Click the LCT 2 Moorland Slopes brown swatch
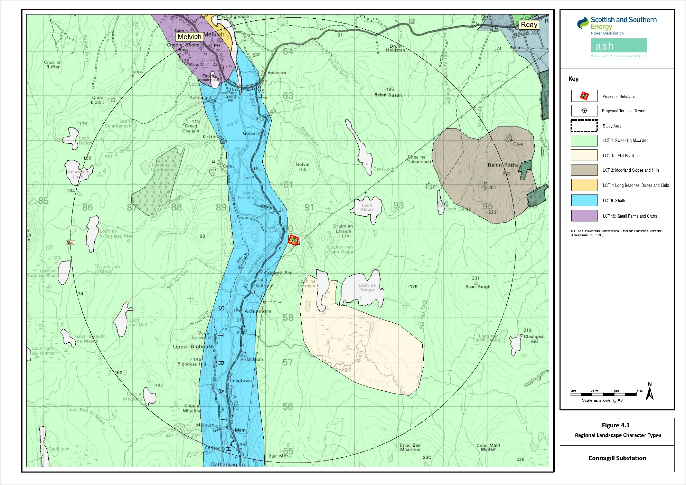 [x=584, y=170]
